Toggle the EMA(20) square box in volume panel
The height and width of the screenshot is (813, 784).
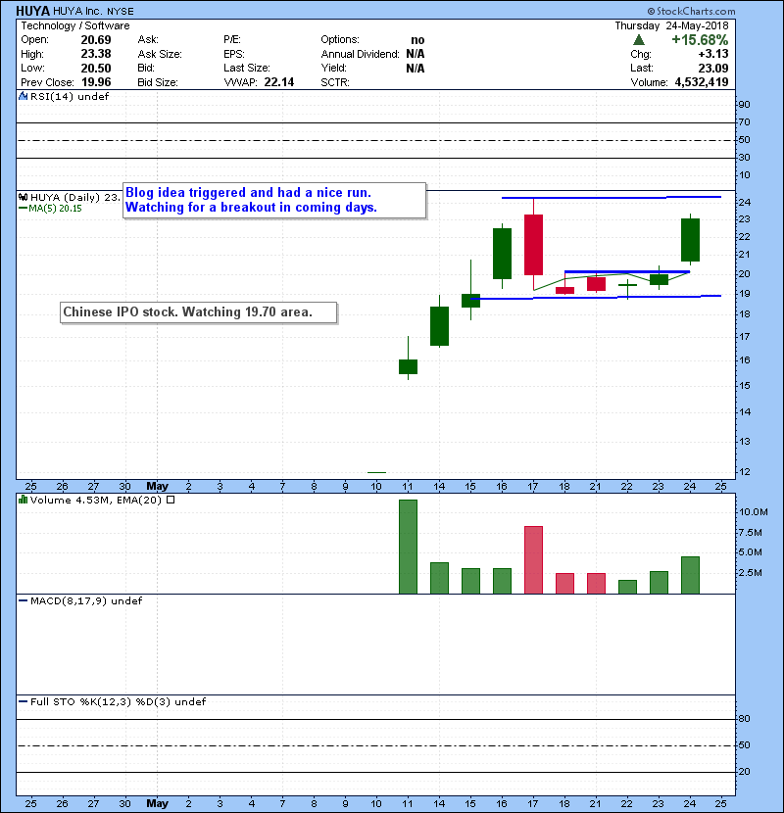tap(171, 500)
